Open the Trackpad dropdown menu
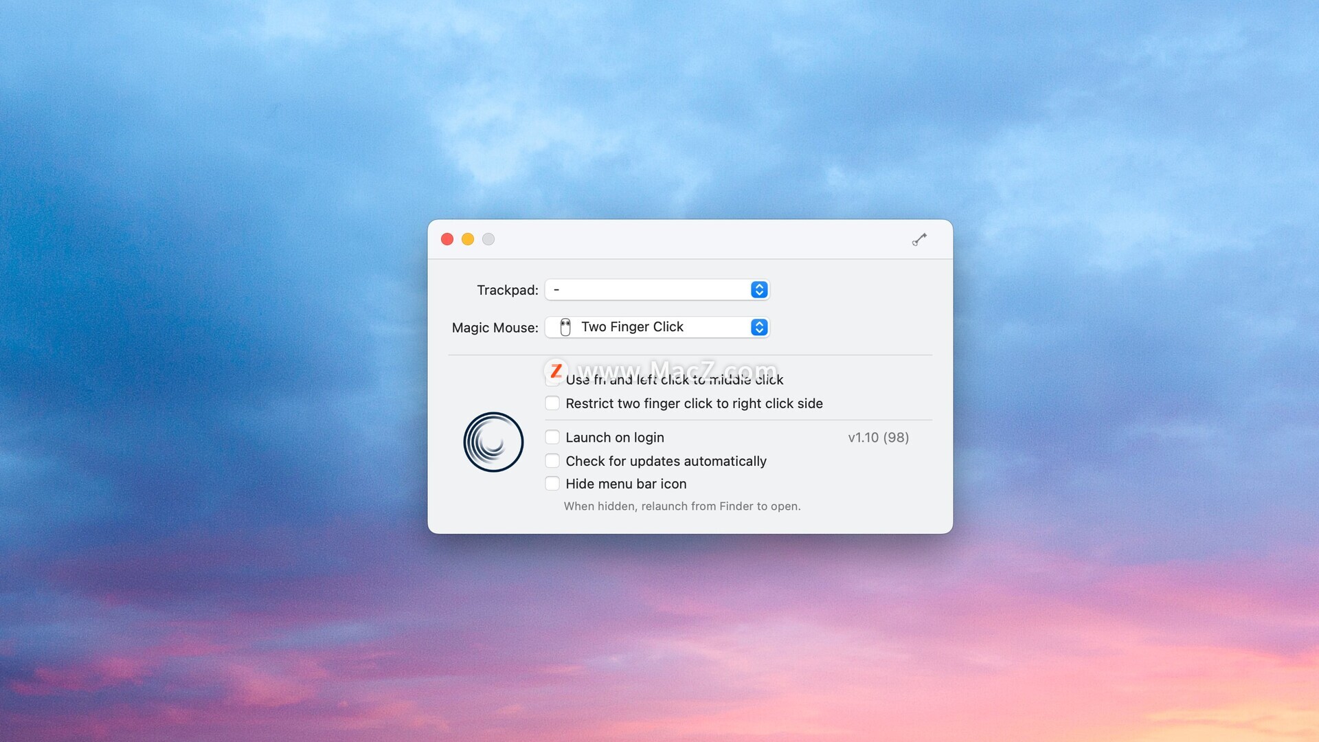 click(x=657, y=290)
